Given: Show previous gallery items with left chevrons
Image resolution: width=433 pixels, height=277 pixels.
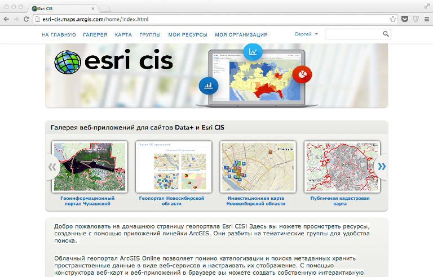Looking at the screenshot, I should [52, 167].
